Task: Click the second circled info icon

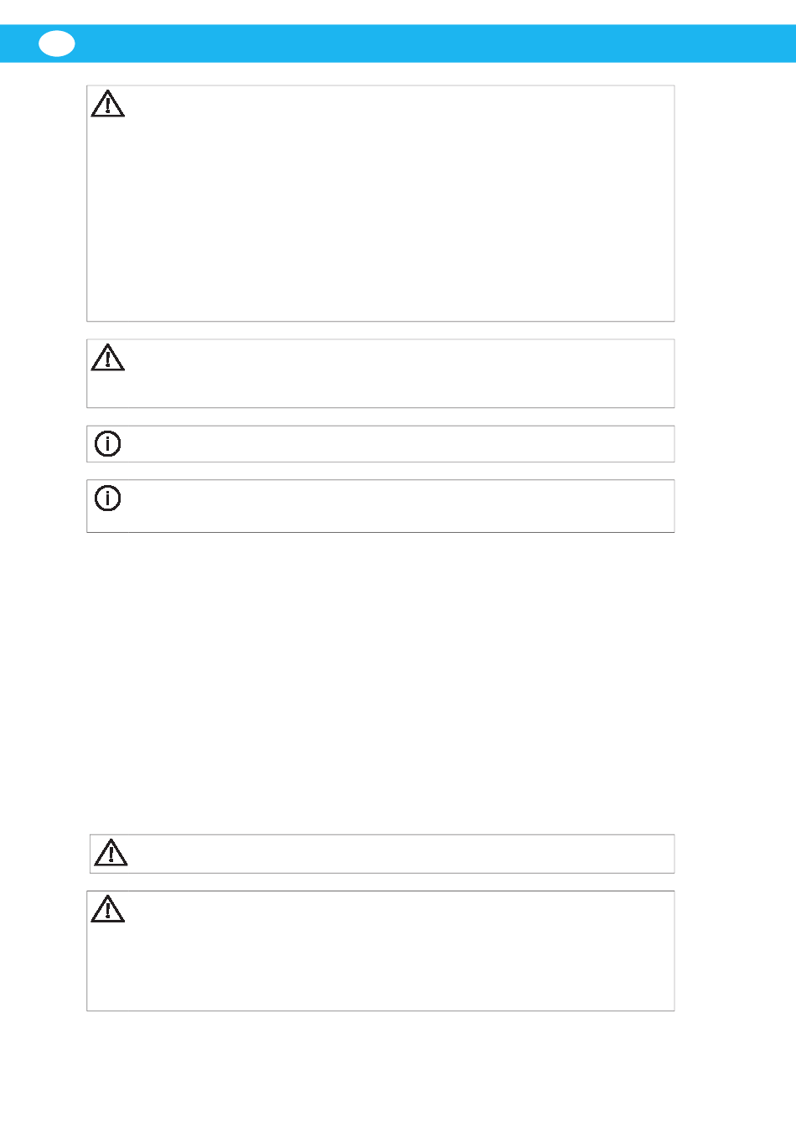Action: click(107, 498)
